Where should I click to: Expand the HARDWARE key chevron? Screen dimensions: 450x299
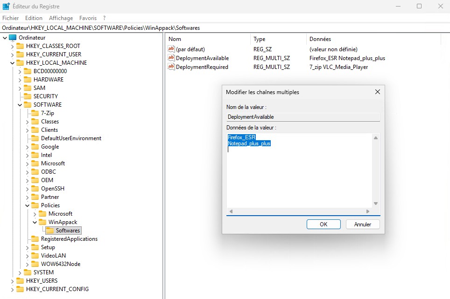[x=20, y=80]
